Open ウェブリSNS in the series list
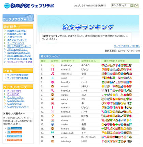The width and height of the screenshot is (143, 147). (13, 94)
